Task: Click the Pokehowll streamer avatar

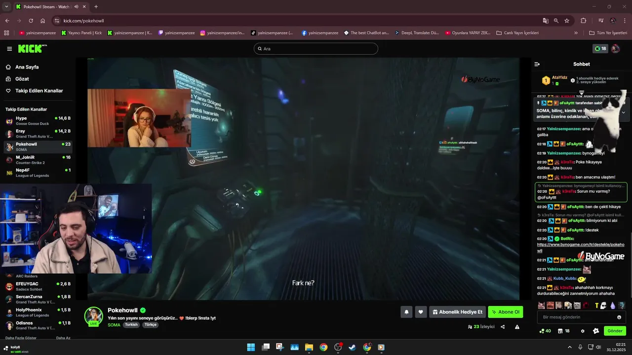Action: pyautogui.click(x=93, y=316)
